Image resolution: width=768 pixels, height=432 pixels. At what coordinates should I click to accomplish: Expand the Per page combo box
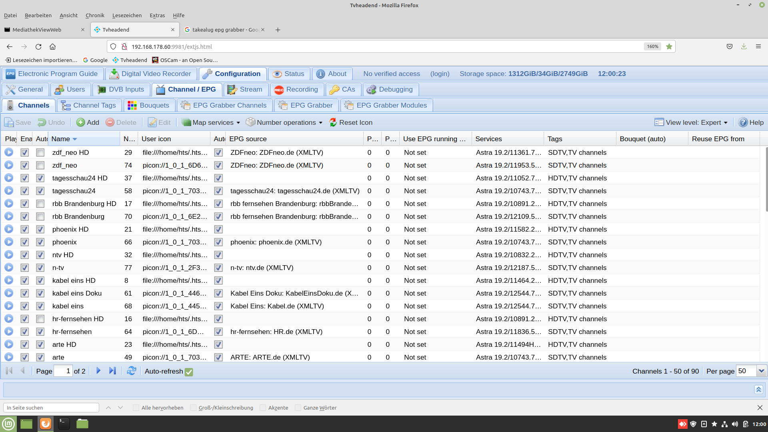(761, 371)
